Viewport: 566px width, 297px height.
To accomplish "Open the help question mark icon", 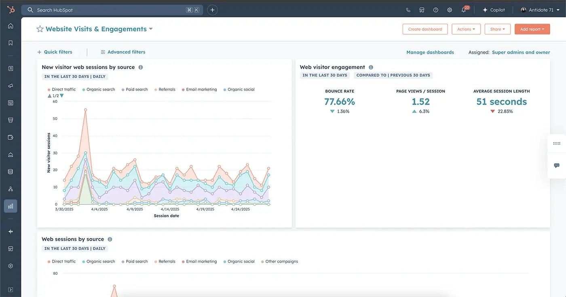I will coord(435,10).
